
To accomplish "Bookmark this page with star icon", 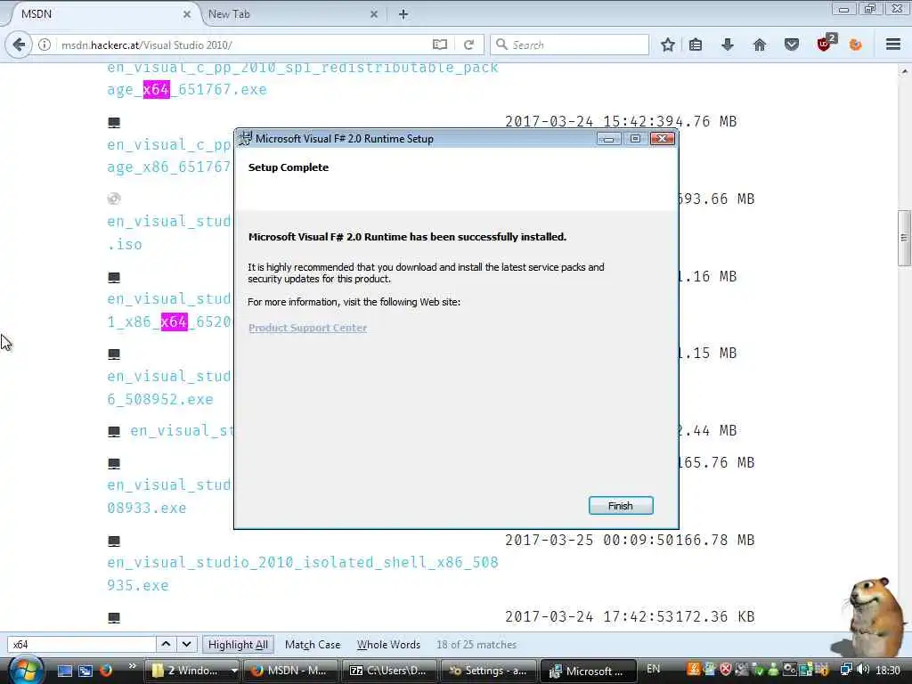I will 668,45.
